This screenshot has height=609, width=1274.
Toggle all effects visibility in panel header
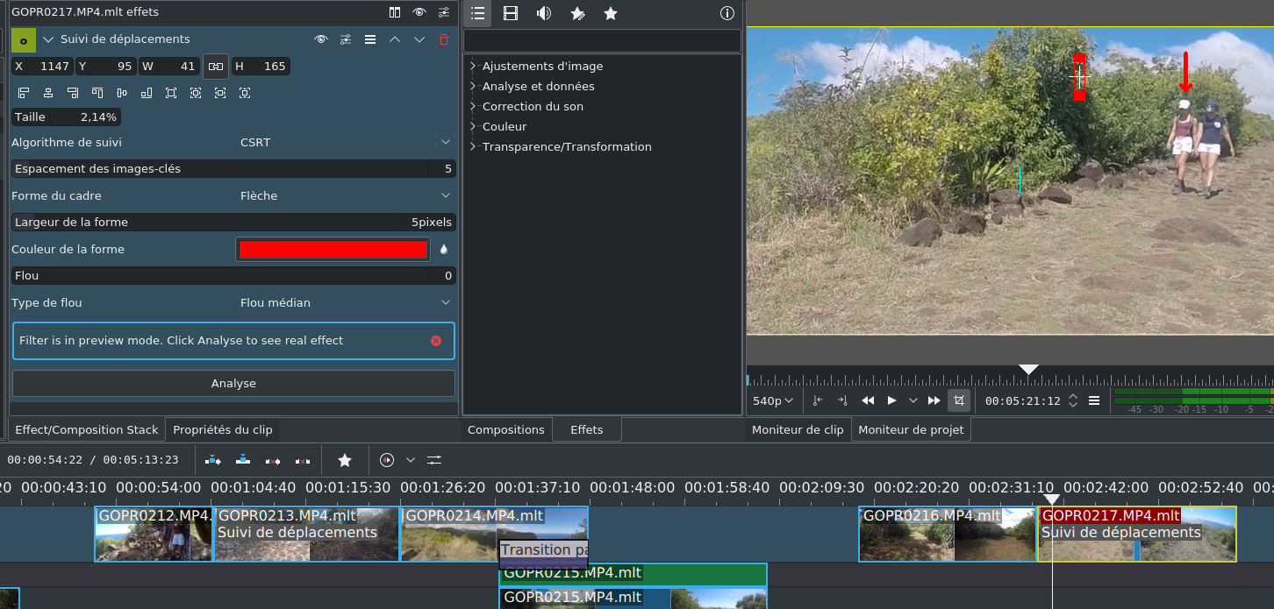coord(419,12)
